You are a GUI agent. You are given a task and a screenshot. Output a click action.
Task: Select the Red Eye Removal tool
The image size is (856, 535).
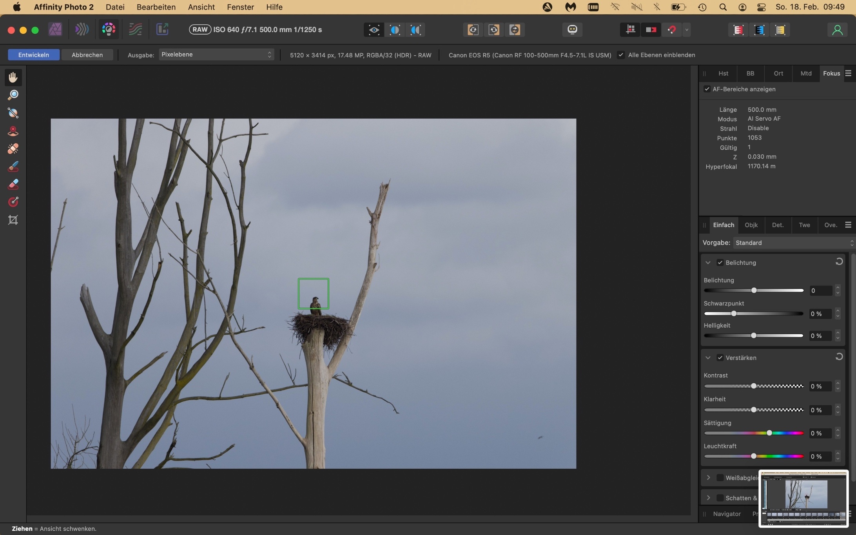point(13,131)
